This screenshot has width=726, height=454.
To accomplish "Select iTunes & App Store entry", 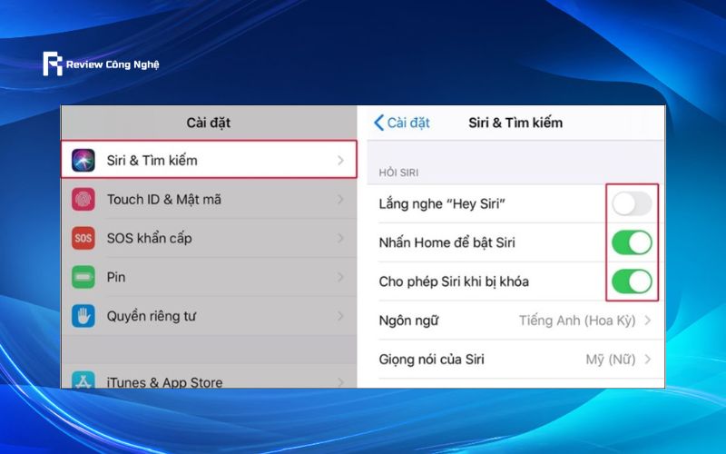I will pyautogui.click(x=209, y=377).
